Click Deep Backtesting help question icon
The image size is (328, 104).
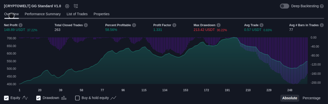322,6
